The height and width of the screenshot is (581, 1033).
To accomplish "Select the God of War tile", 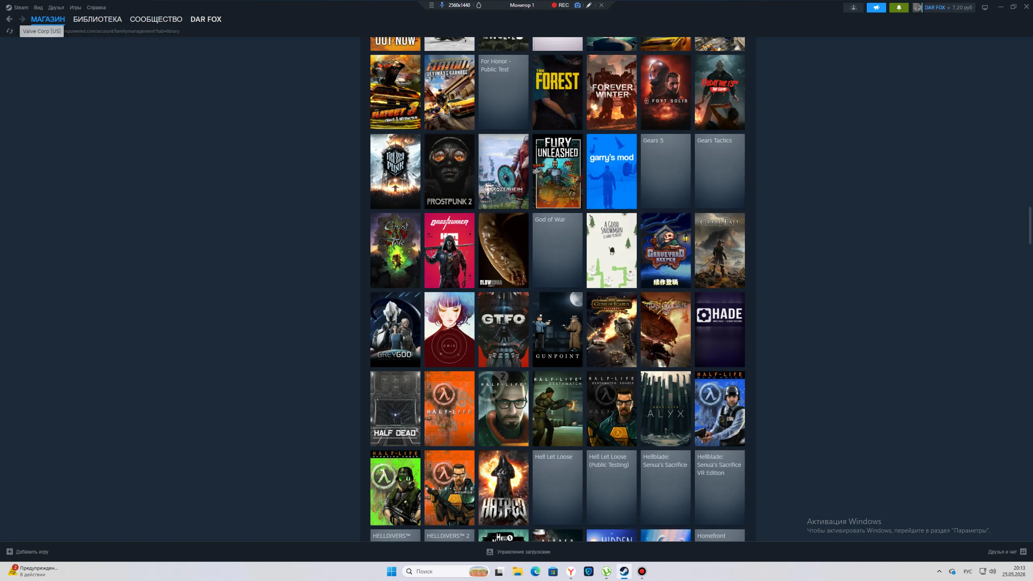I will [x=558, y=251].
